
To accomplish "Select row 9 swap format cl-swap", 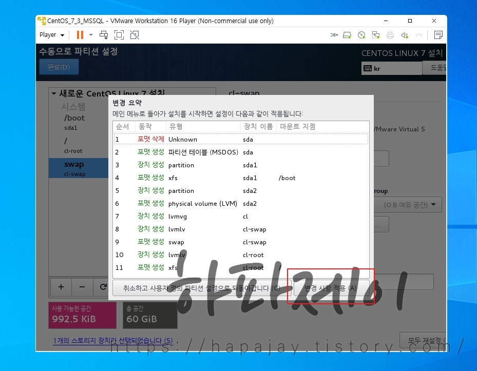I will coord(241,242).
